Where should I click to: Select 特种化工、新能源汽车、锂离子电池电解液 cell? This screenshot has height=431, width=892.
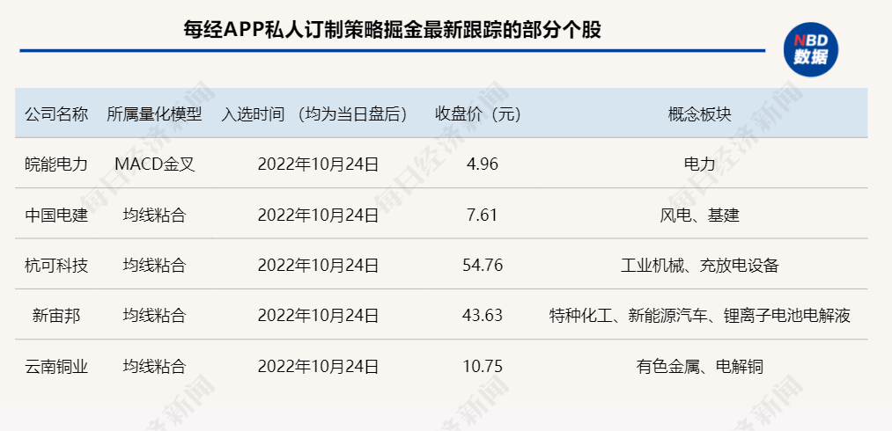click(x=699, y=315)
